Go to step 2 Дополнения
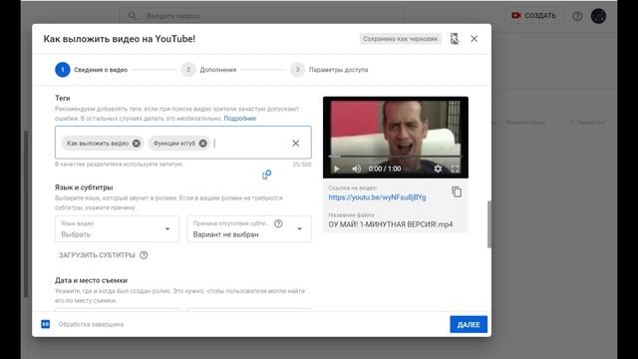638x359 pixels. (208, 70)
